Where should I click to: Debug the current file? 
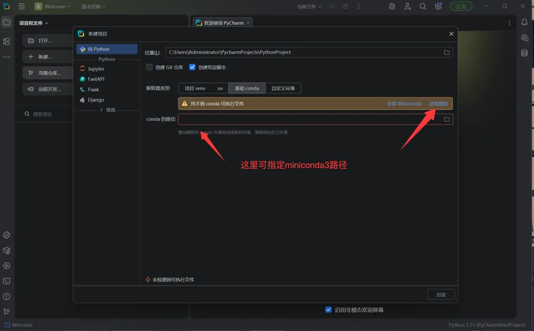click(x=345, y=6)
